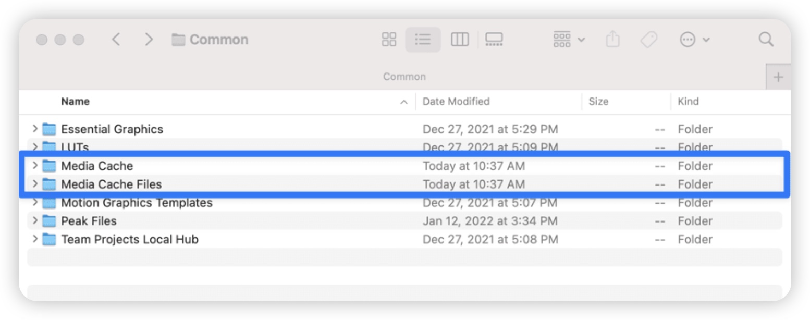Switch to icon grid view
The height and width of the screenshot is (320, 810).
[x=389, y=40]
